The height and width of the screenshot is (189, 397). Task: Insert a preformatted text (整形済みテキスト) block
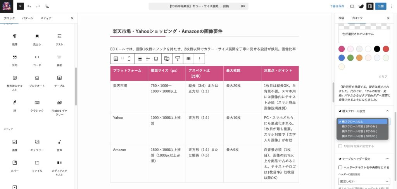coord(15,83)
